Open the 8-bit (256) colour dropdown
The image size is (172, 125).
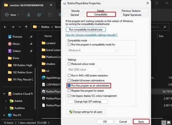click(84, 69)
